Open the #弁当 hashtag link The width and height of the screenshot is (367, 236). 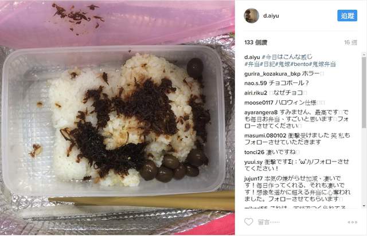tap(252, 64)
